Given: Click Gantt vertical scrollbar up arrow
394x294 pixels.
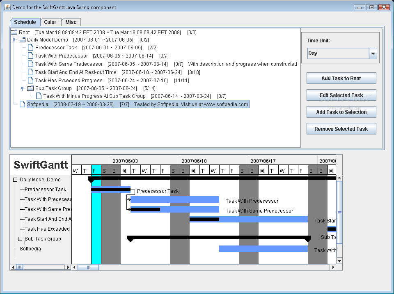Looking at the screenshot, I should point(339,178).
